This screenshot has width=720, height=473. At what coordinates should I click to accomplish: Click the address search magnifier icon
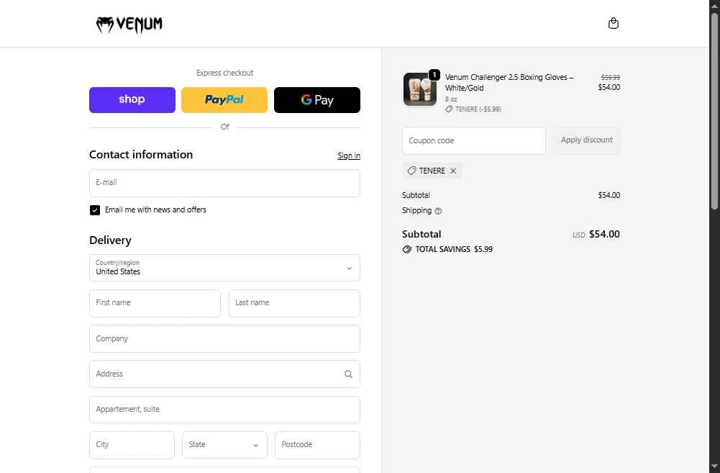(349, 374)
